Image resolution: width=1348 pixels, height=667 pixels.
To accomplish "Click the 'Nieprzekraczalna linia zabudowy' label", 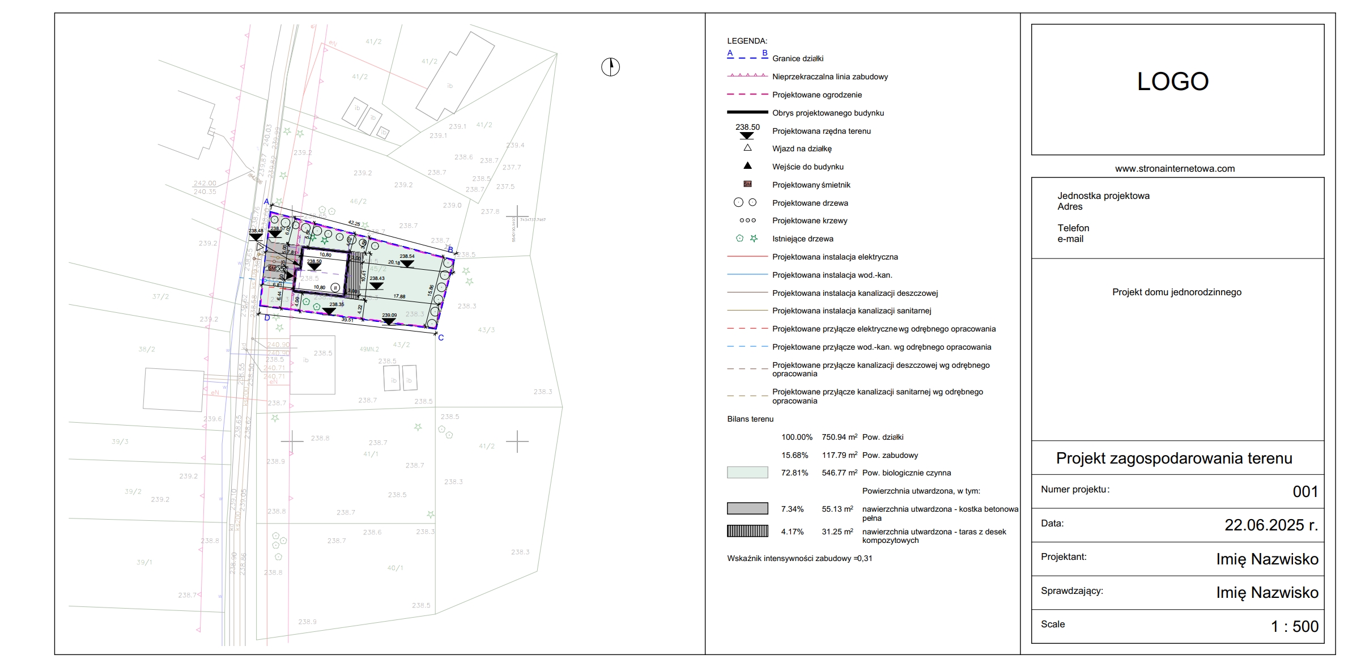I will pyautogui.click(x=830, y=77).
